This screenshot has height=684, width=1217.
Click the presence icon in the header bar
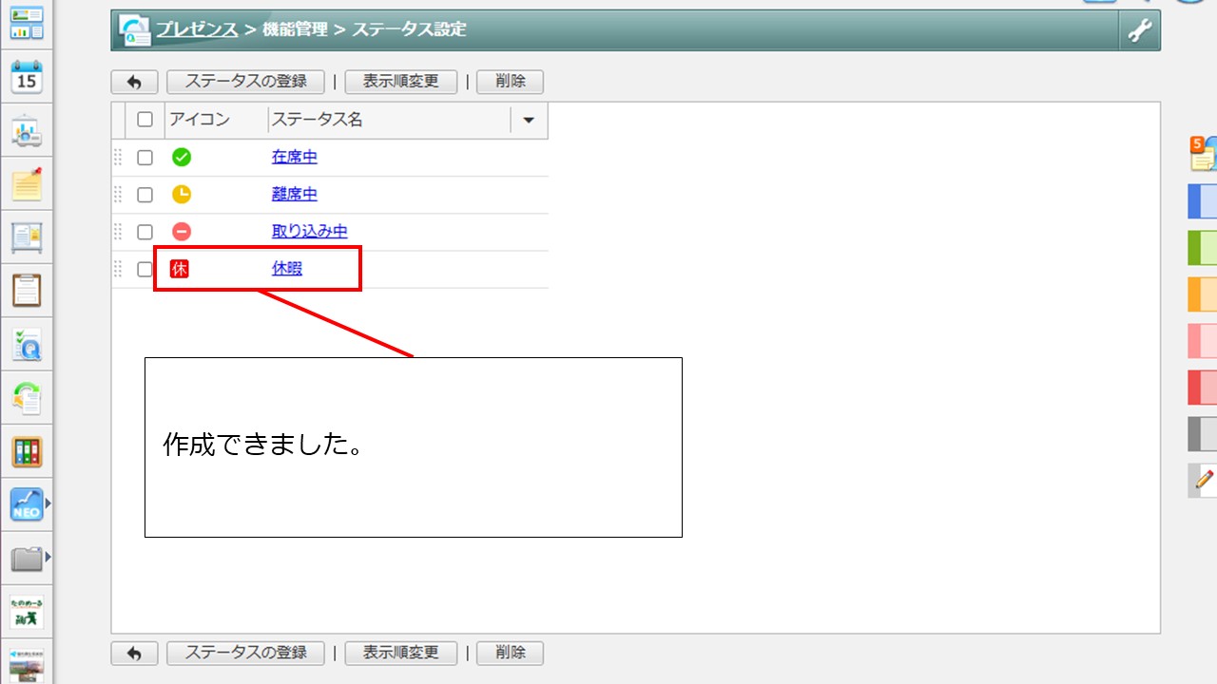coord(134,30)
